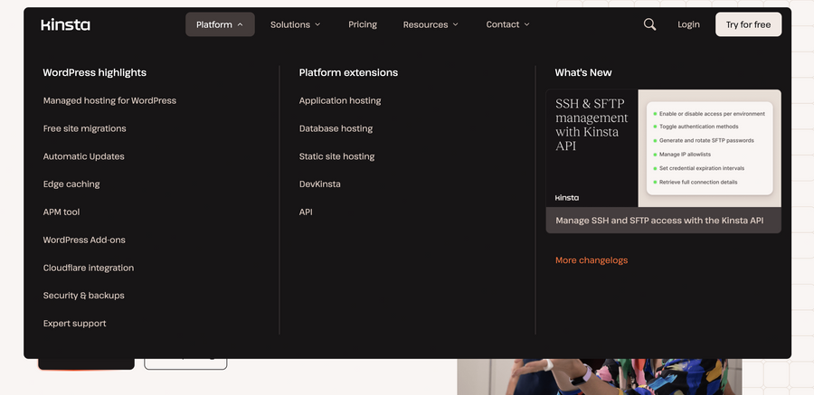814x395 pixels.
Task: Go to the Pricing page
Action: (363, 24)
